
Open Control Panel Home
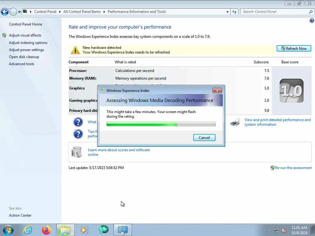click(26, 24)
